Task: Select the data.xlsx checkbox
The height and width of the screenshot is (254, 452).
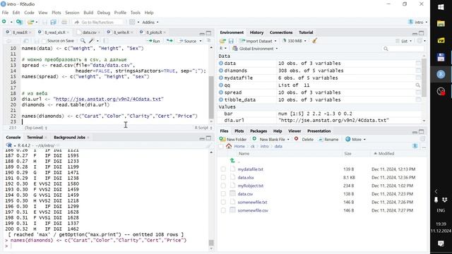Action: click(x=223, y=177)
